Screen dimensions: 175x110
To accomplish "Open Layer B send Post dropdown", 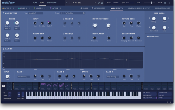I will click(17, 28).
